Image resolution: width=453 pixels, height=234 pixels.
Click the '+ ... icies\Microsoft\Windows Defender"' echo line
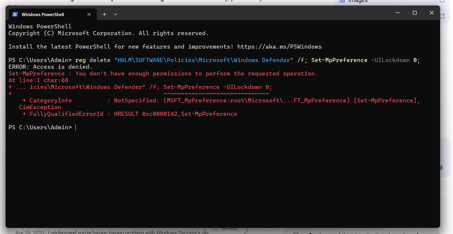point(140,87)
